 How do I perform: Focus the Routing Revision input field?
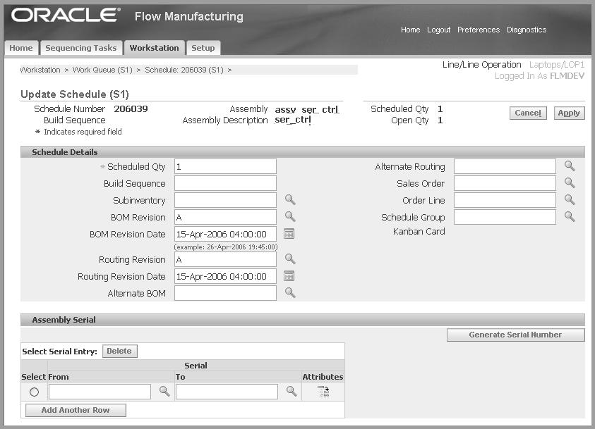(225, 259)
